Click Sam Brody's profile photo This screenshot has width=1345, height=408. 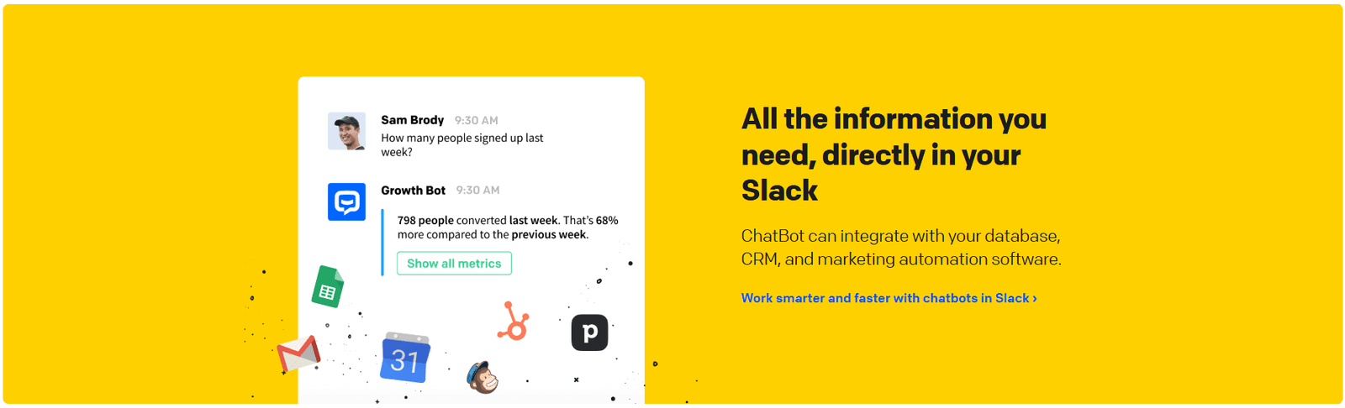[x=346, y=131]
